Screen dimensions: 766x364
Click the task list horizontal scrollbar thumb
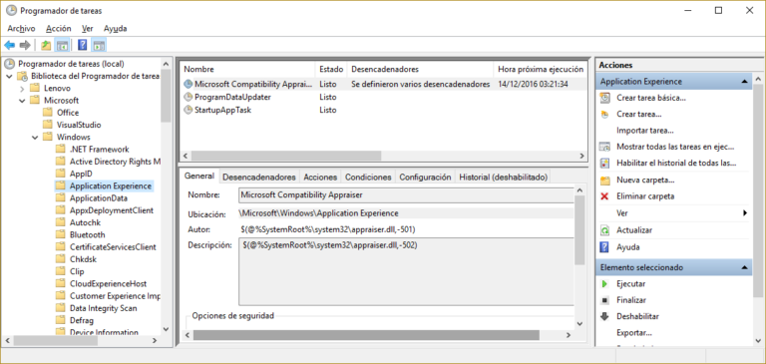tap(286, 156)
